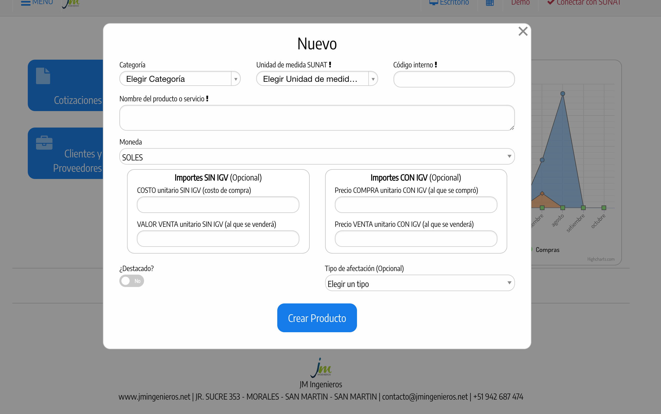Click the Escritorio monitor icon
Screen dimensions: 661x414
(x=433, y=3)
